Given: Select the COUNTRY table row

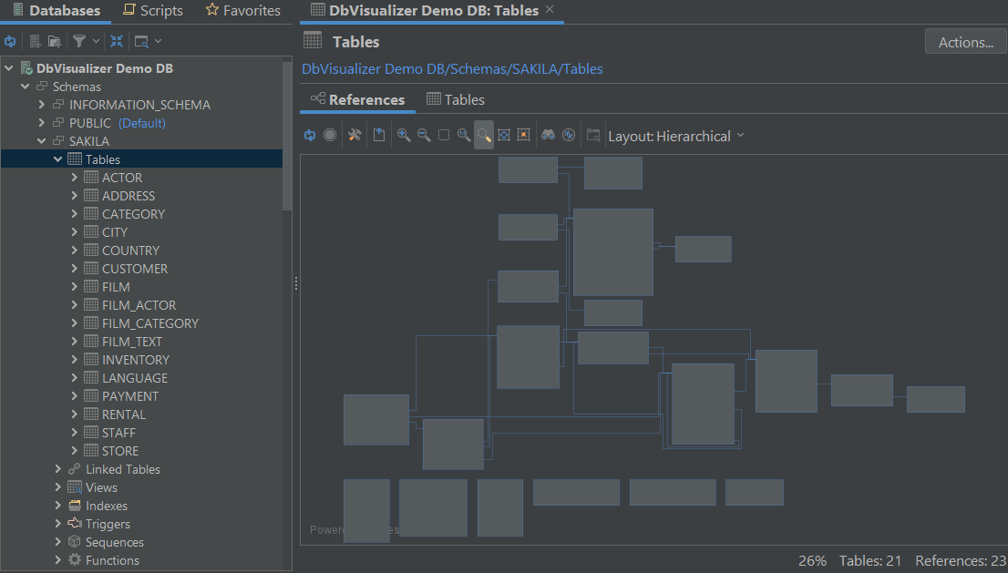Looking at the screenshot, I should coord(141,251).
